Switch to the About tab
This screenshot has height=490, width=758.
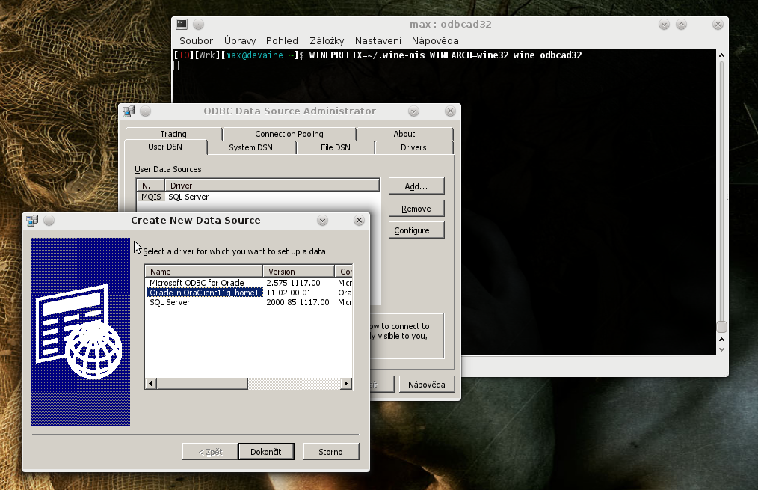(404, 134)
